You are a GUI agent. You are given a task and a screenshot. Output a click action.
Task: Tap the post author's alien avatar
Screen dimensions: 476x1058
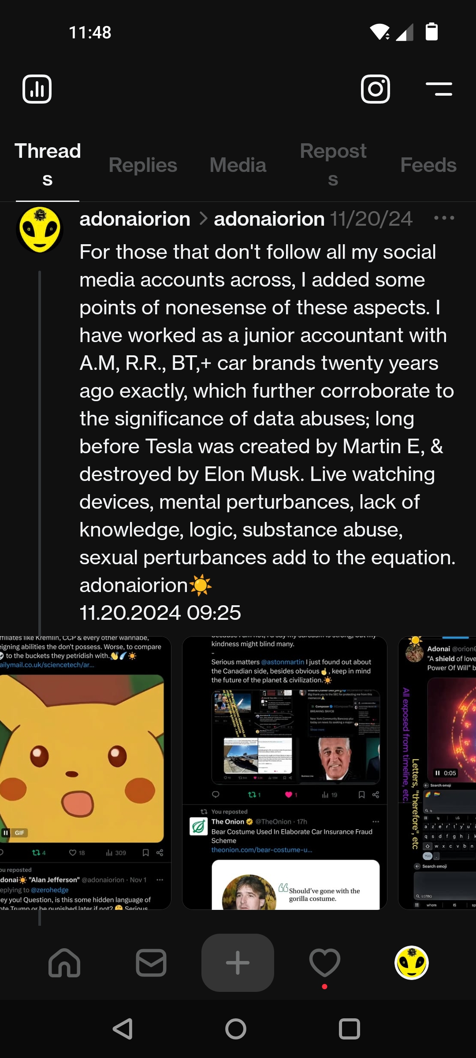40,230
